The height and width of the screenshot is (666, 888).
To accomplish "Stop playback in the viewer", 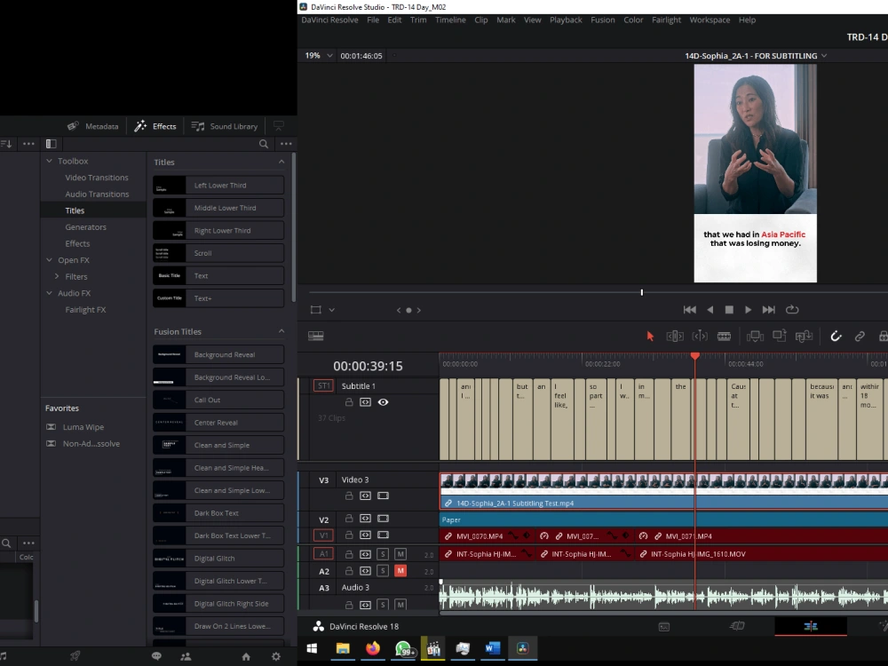I will pos(729,310).
